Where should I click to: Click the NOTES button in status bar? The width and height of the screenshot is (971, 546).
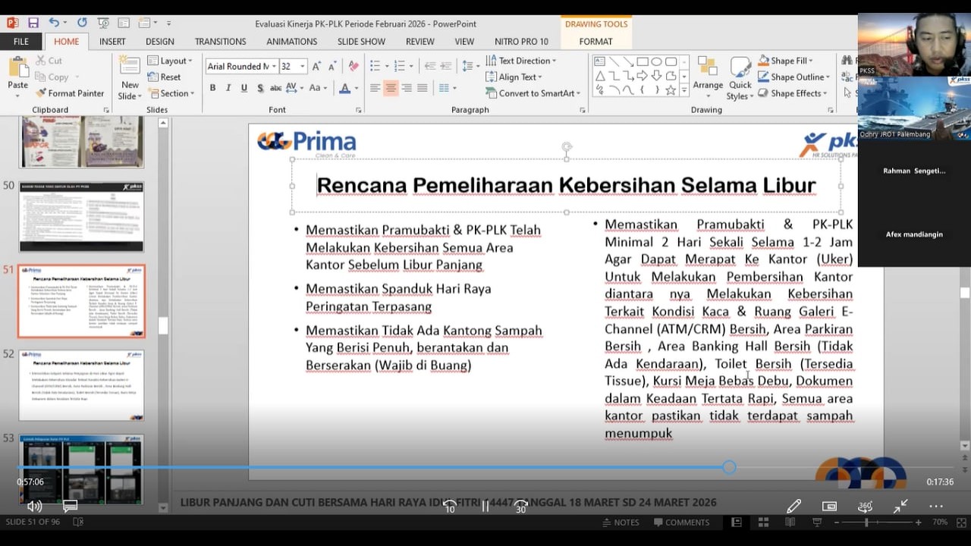coord(620,522)
